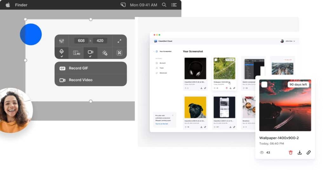This screenshot has height=170, width=325.
Task: Open recording settings sliders icon
Action: coord(62,41)
